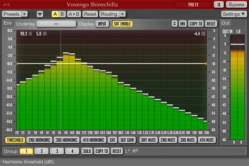
Task: Open the Settings menu
Action: click(x=234, y=14)
